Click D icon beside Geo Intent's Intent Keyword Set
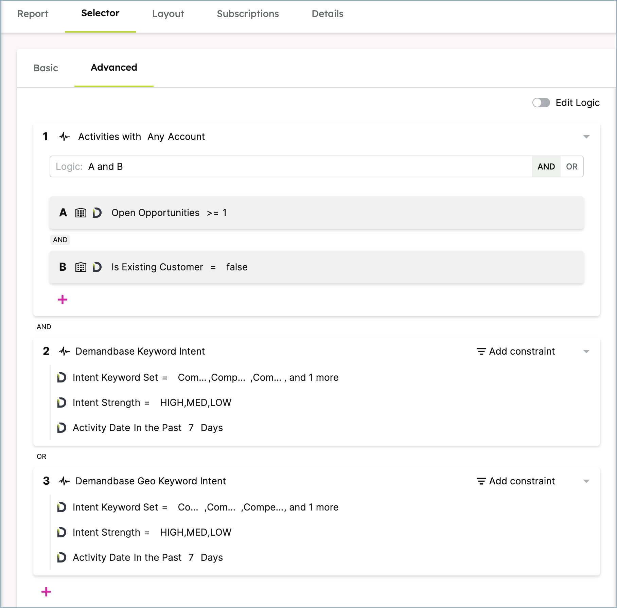Image resolution: width=617 pixels, height=608 pixels. click(61, 507)
